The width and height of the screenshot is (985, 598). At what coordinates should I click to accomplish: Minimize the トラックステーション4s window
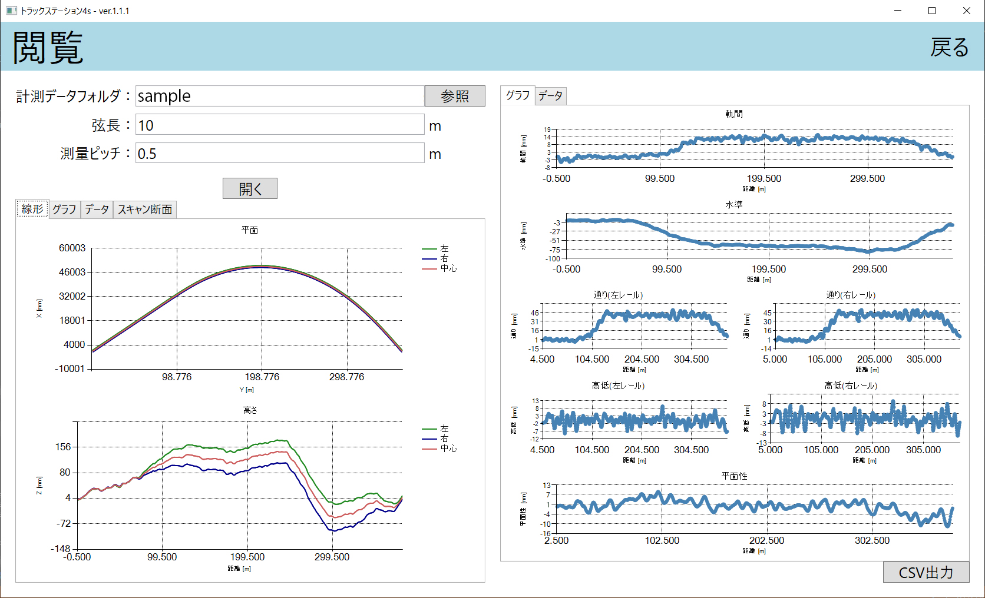(x=898, y=11)
